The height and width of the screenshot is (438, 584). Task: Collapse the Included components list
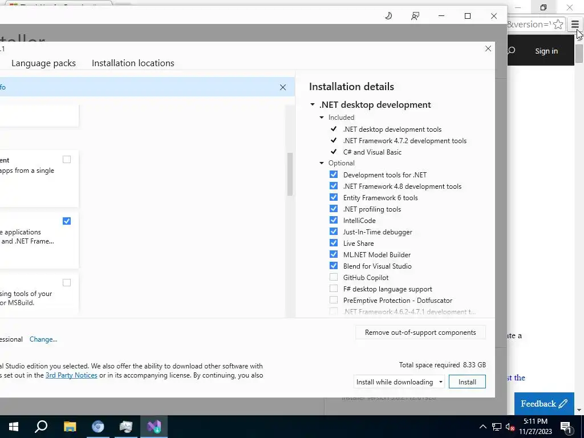point(322,117)
